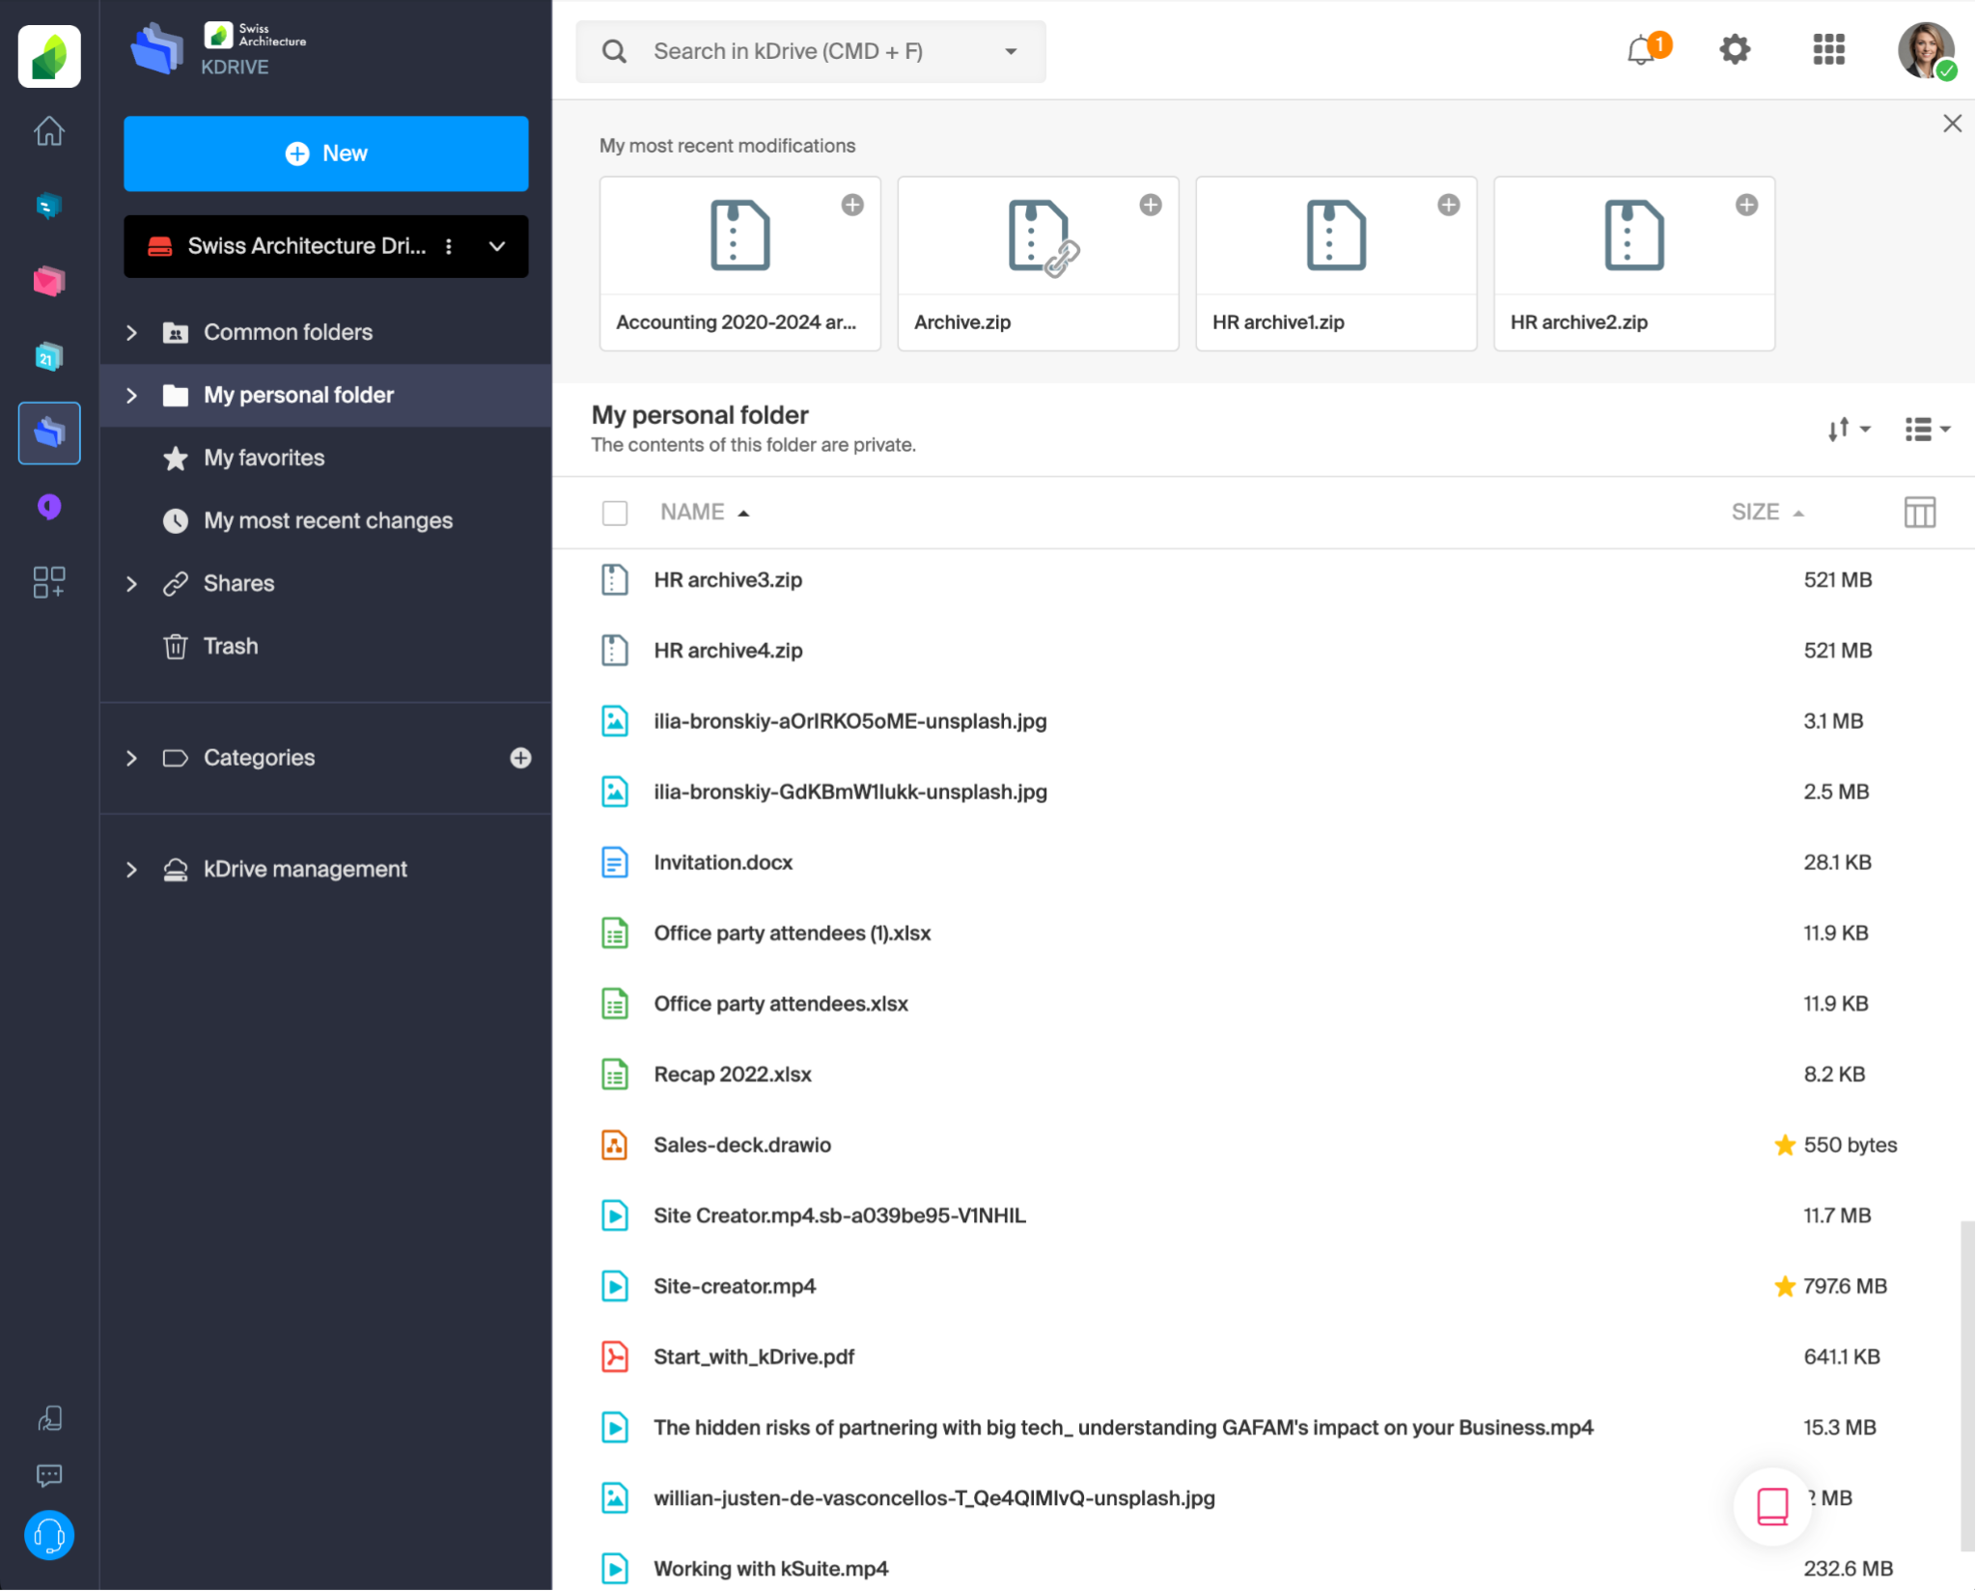Open the calendar app icon

click(49, 356)
